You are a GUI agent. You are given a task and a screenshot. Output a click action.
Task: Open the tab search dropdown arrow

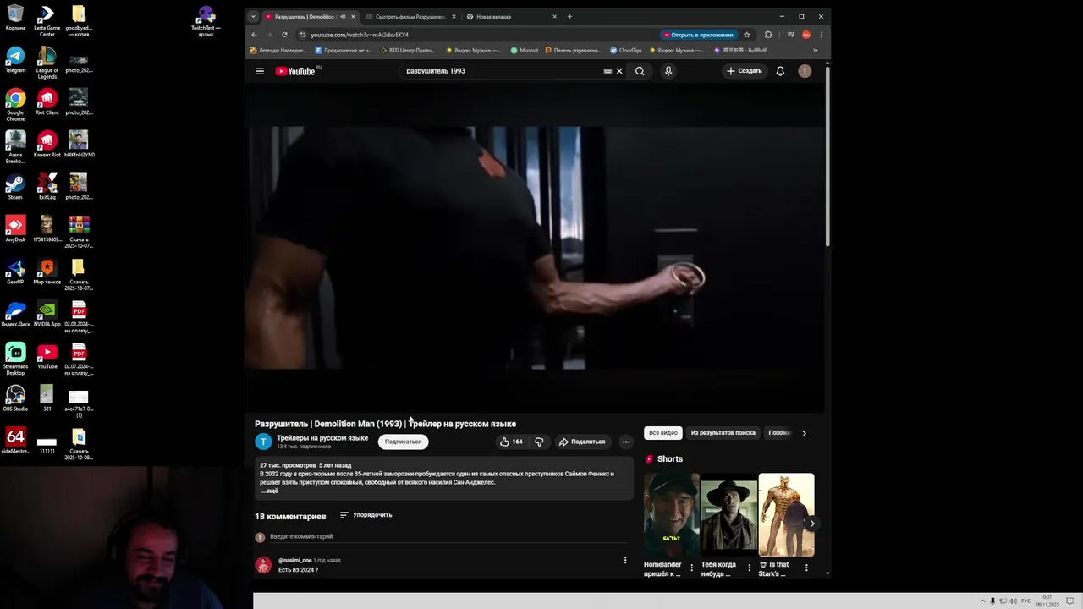coord(253,16)
